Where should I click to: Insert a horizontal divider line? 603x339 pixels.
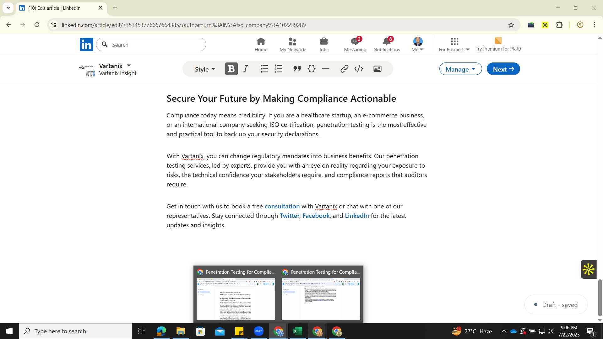click(326, 69)
